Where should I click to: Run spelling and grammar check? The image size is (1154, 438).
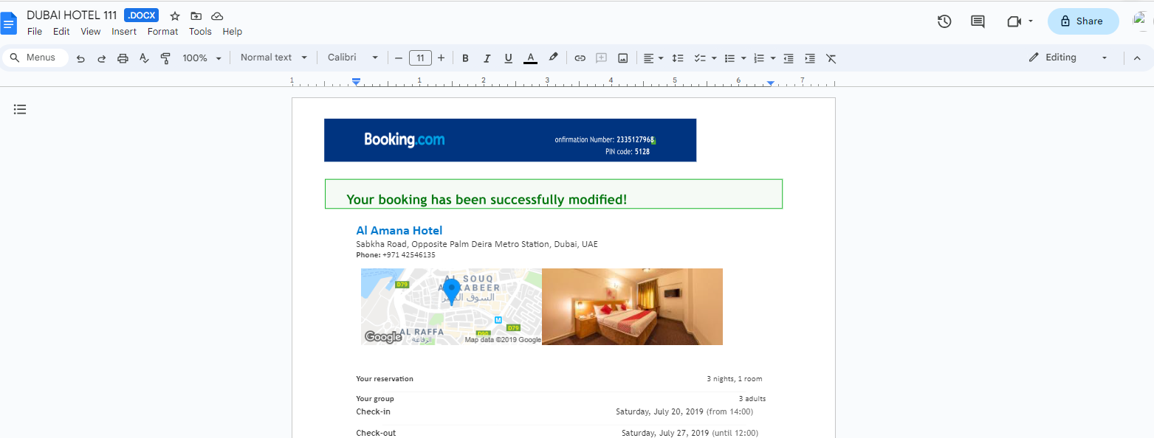tap(145, 58)
